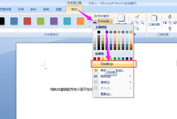Screen dimensions: 177x119
Task: Switch to the 页面布局 tab
Action: (6, 9)
